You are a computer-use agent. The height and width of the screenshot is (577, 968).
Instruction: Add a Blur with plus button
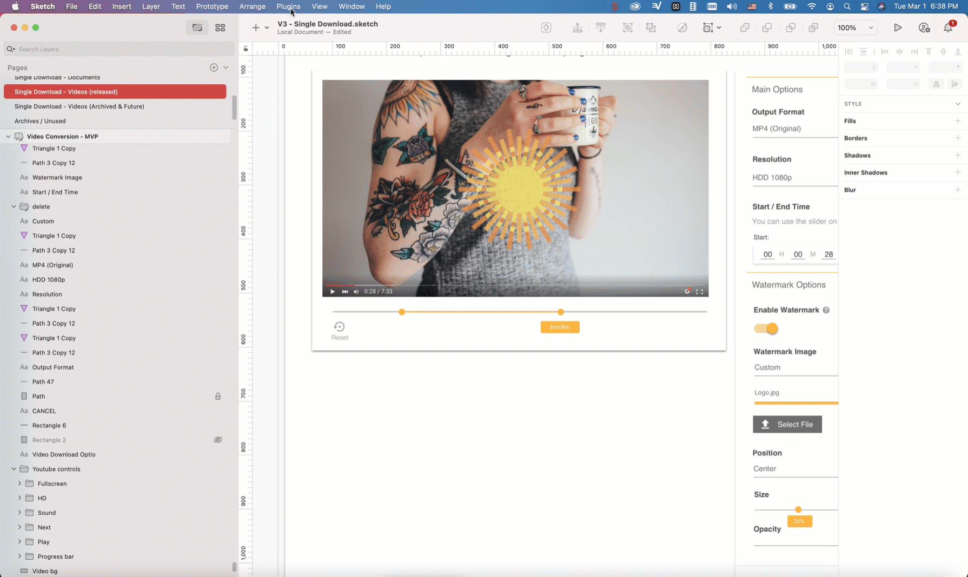point(958,190)
